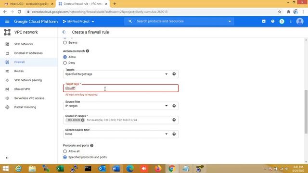Expand the search bar dropdown arrow
Image resolution: width=308 pixels, height=173 pixels.
click(x=230, y=21)
